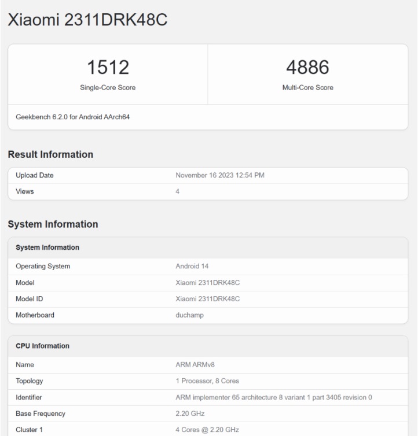Click the Motherboard label
Viewport: 418px width, 436px height.
click(35, 315)
